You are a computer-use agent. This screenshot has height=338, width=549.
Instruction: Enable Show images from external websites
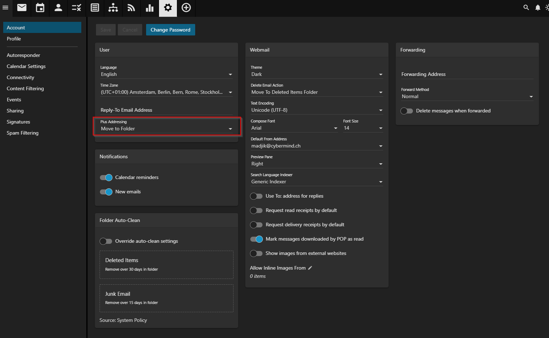pos(256,253)
